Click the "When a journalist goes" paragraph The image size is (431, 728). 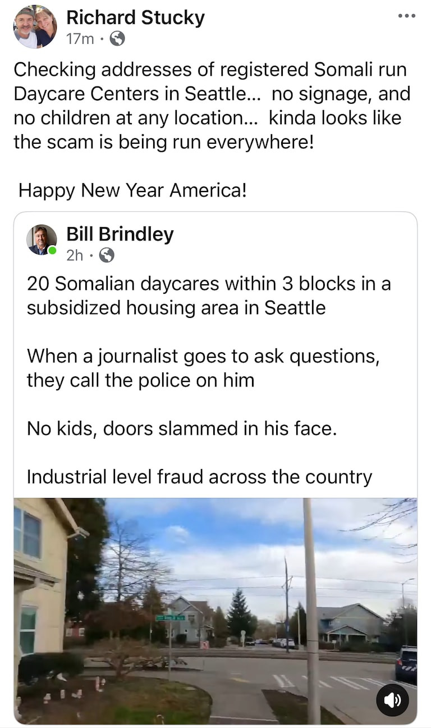tap(203, 368)
